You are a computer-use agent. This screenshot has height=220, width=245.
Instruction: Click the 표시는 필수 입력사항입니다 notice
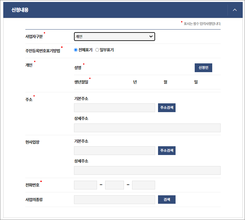tap(202, 24)
